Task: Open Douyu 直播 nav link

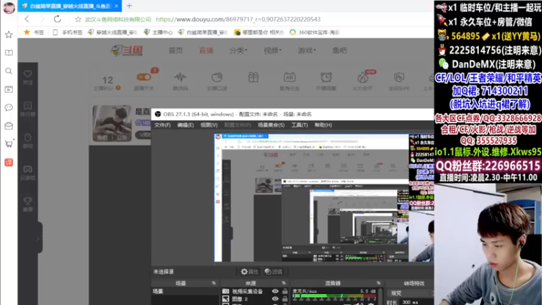Action: [206, 50]
